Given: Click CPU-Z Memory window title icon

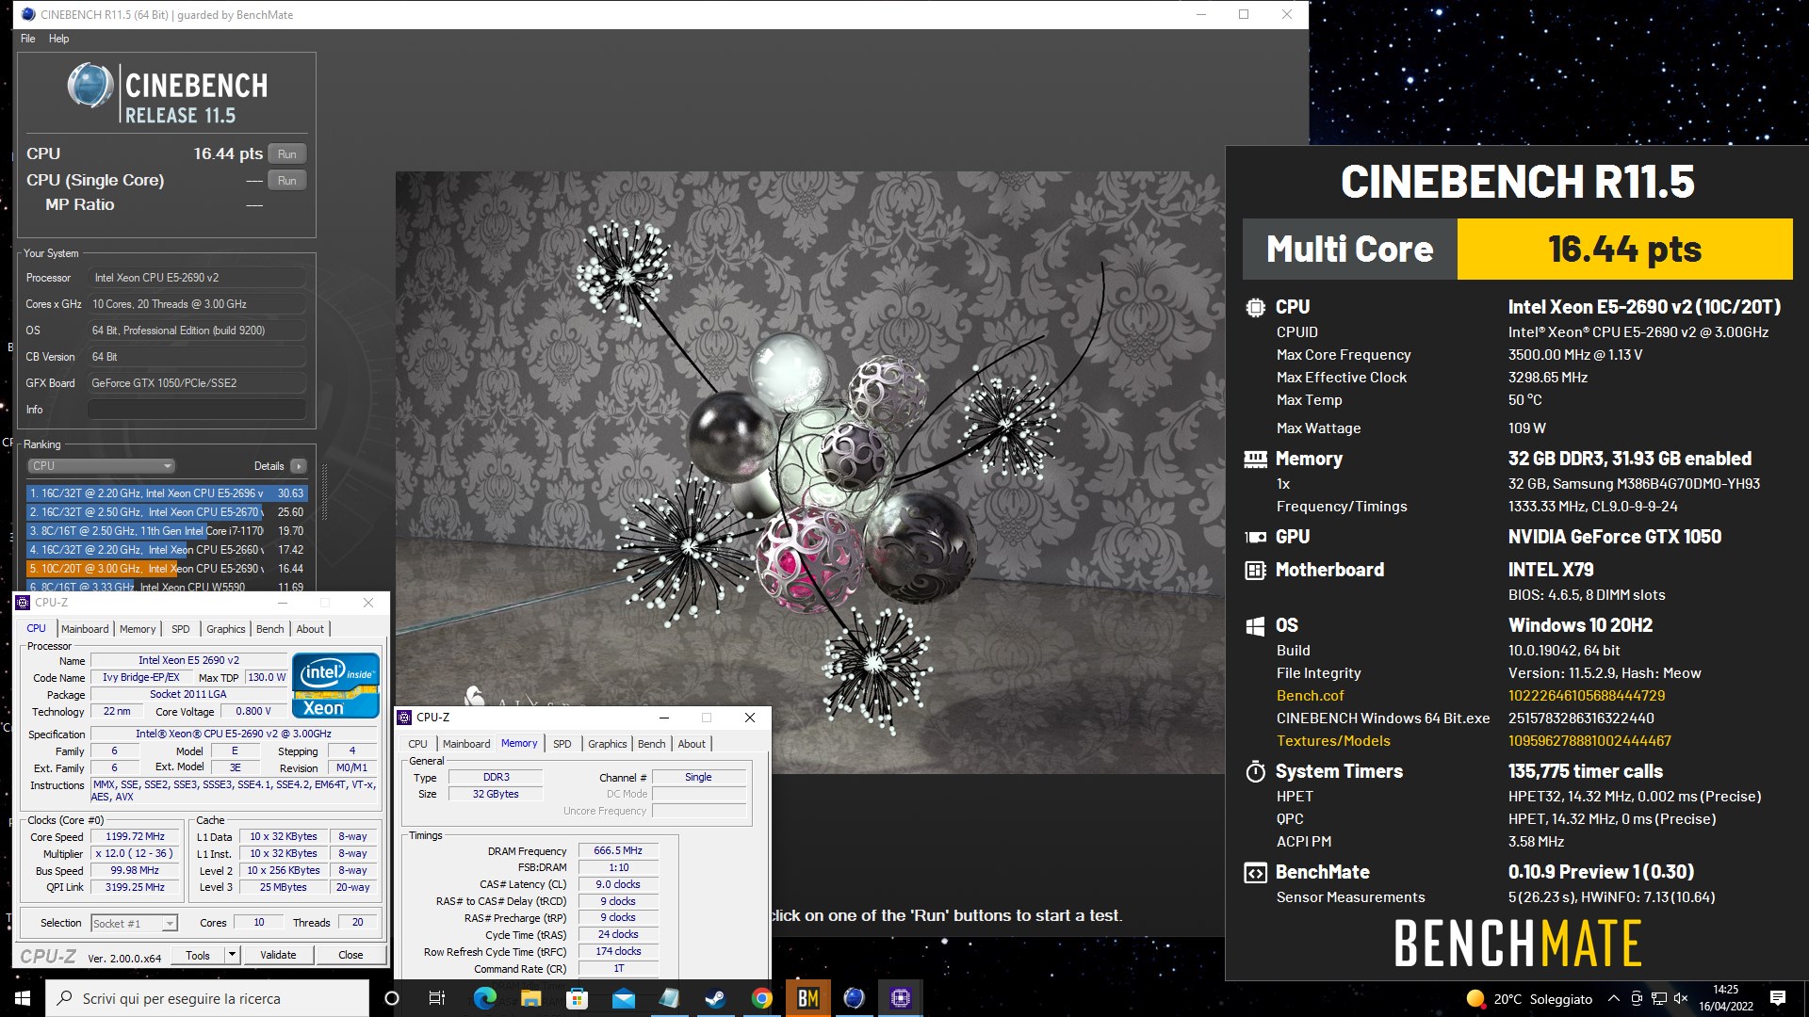Looking at the screenshot, I should tap(405, 718).
